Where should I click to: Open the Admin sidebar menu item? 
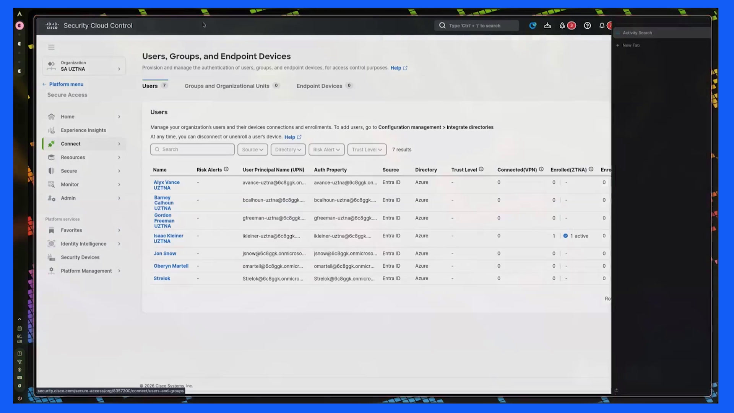tap(84, 198)
